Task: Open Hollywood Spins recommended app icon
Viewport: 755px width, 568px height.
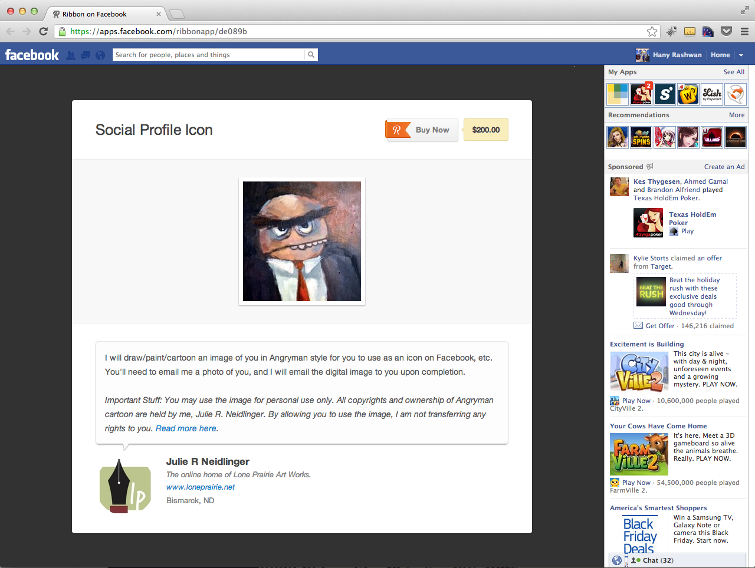Action: 641,137
